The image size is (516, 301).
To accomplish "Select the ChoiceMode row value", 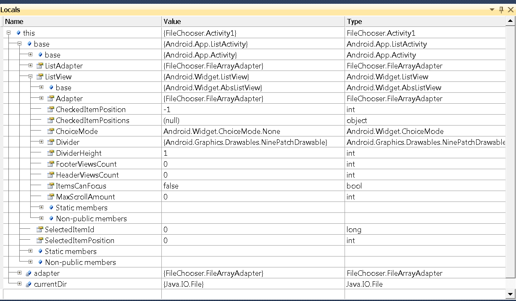I will pos(222,131).
